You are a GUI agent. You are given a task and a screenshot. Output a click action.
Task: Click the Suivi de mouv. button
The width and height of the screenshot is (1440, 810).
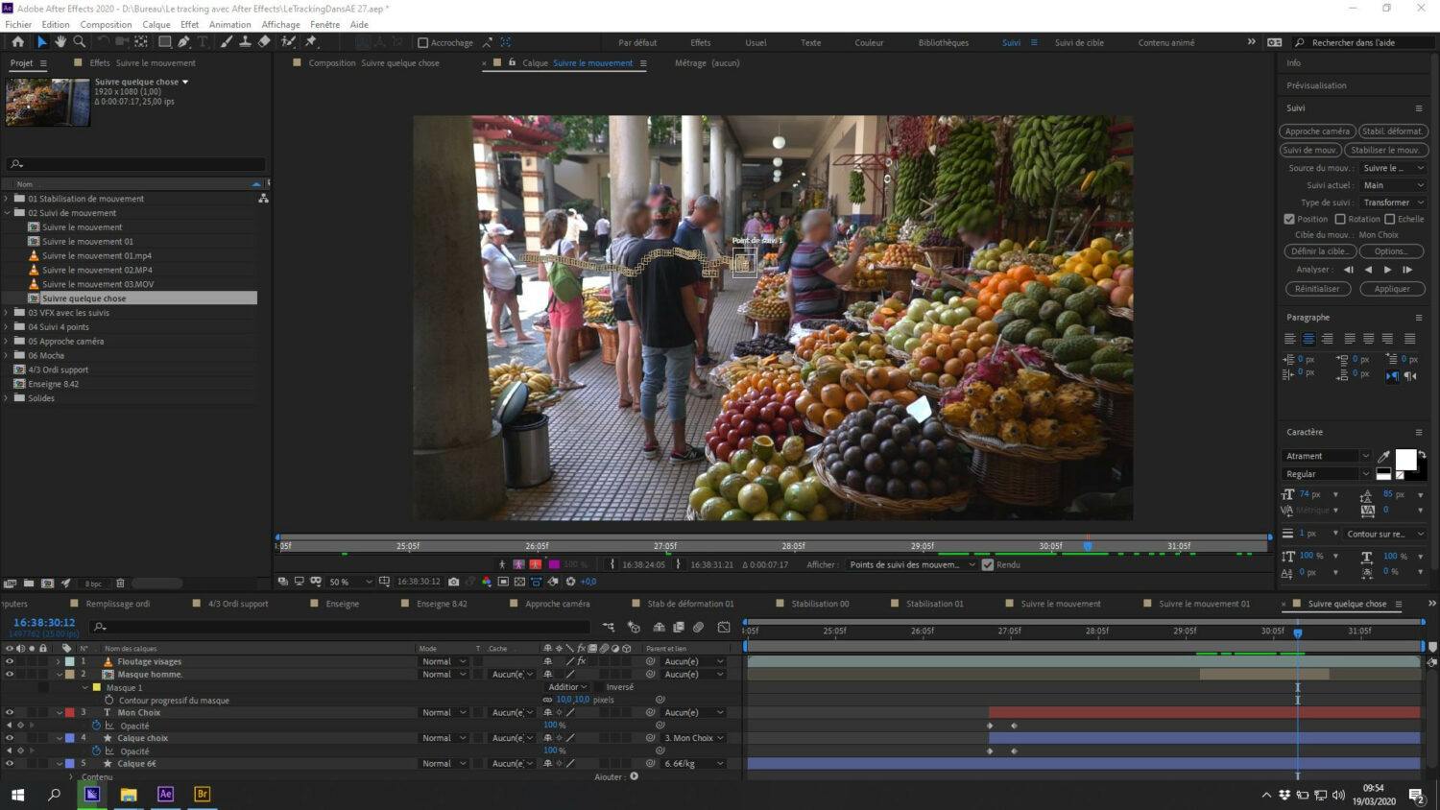point(1310,150)
